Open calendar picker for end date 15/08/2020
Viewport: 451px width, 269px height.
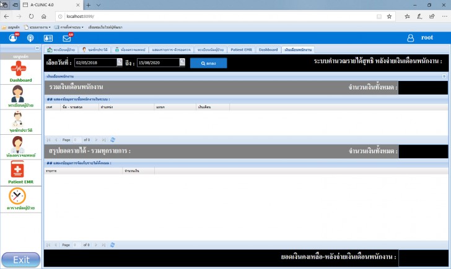pos(182,62)
